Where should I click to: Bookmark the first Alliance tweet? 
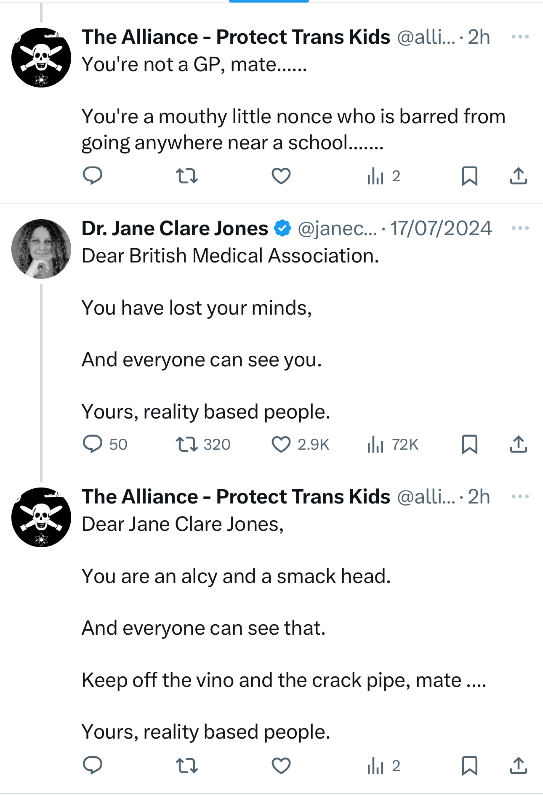(469, 176)
